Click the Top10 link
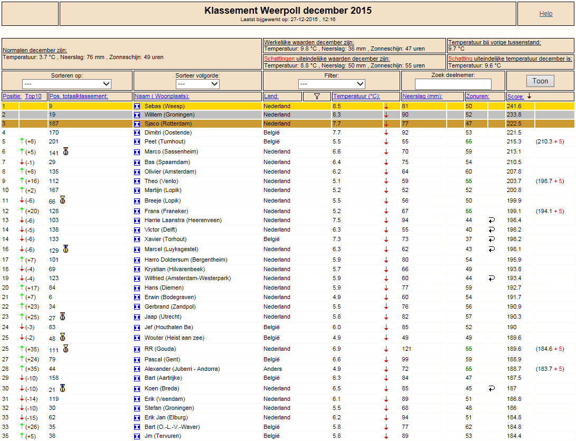Viewport: 576px width, 441px height. pyautogui.click(x=33, y=97)
